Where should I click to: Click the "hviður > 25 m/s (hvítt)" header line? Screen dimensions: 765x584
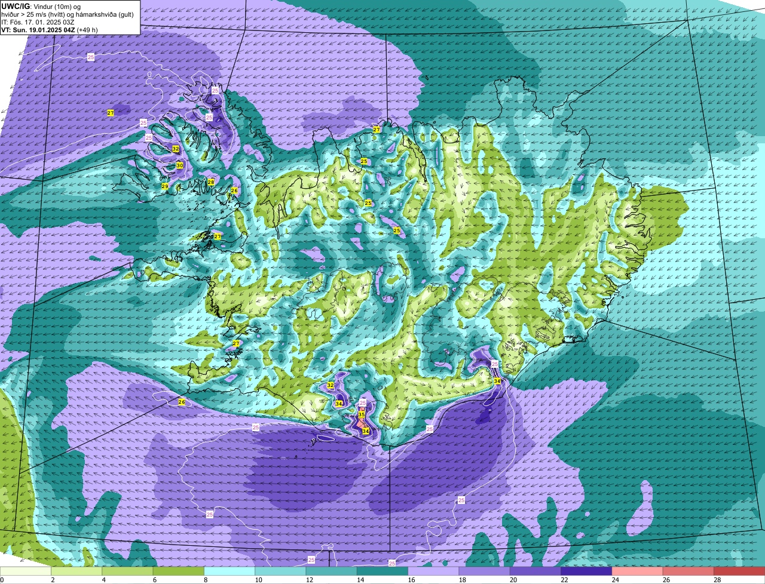pyautogui.click(x=67, y=14)
